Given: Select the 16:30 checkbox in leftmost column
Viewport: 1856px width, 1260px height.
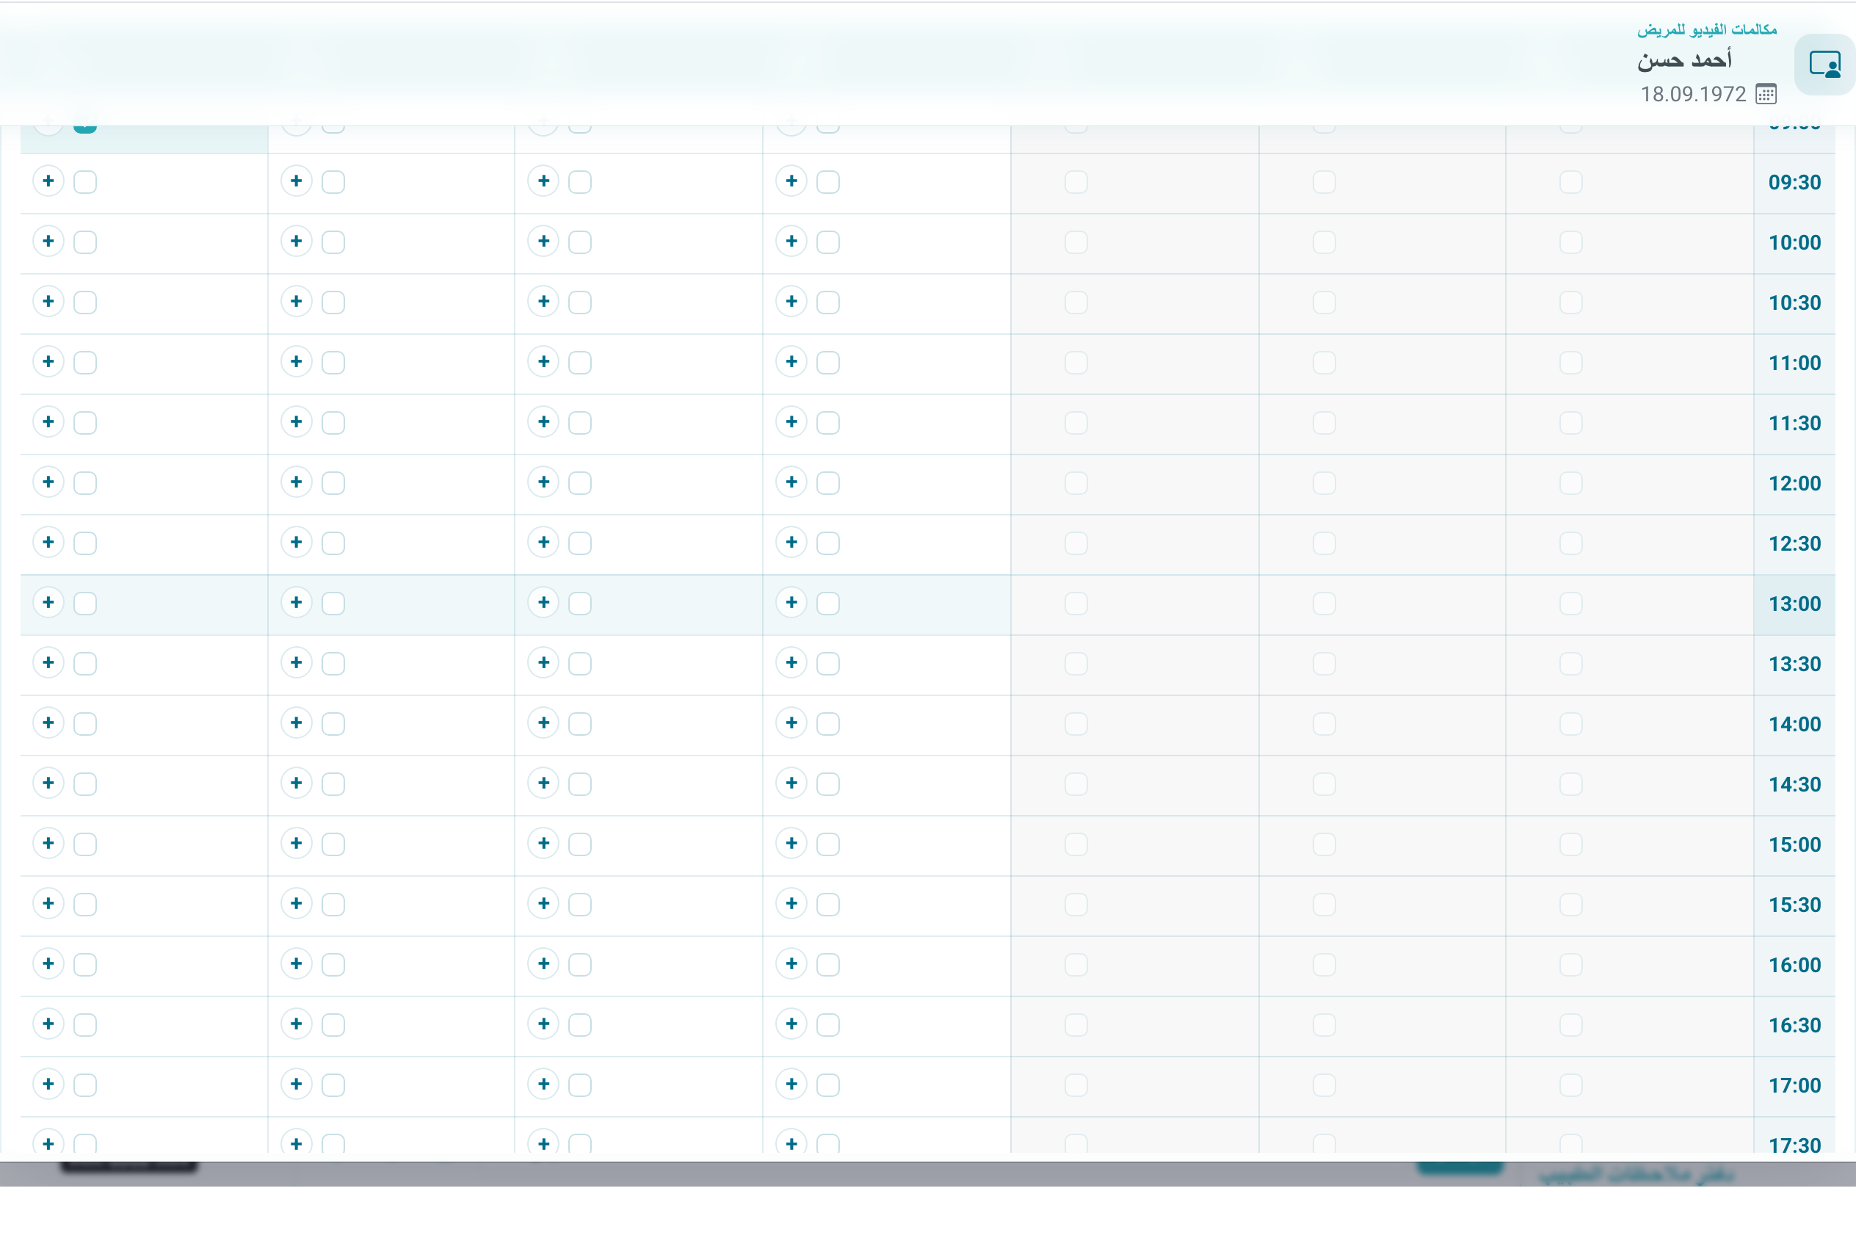Looking at the screenshot, I should point(85,1024).
